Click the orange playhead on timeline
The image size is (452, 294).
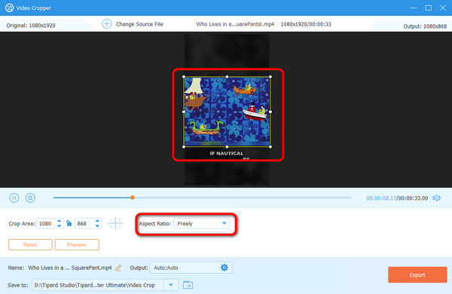pos(133,198)
